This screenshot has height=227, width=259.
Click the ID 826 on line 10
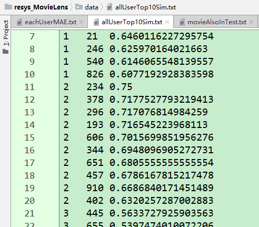click(95, 74)
